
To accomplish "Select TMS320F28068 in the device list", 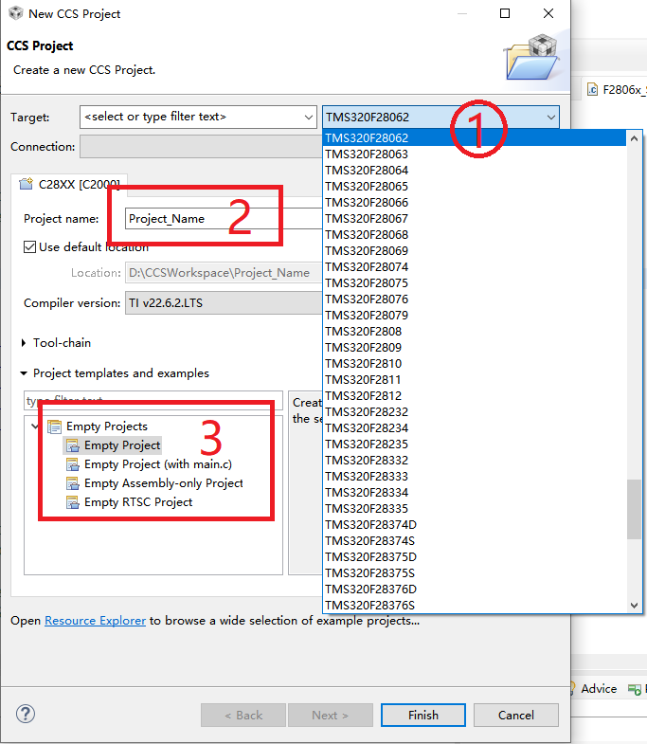I will 475,235.
